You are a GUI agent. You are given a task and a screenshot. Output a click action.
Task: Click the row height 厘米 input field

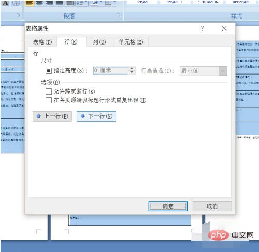(111, 71)
